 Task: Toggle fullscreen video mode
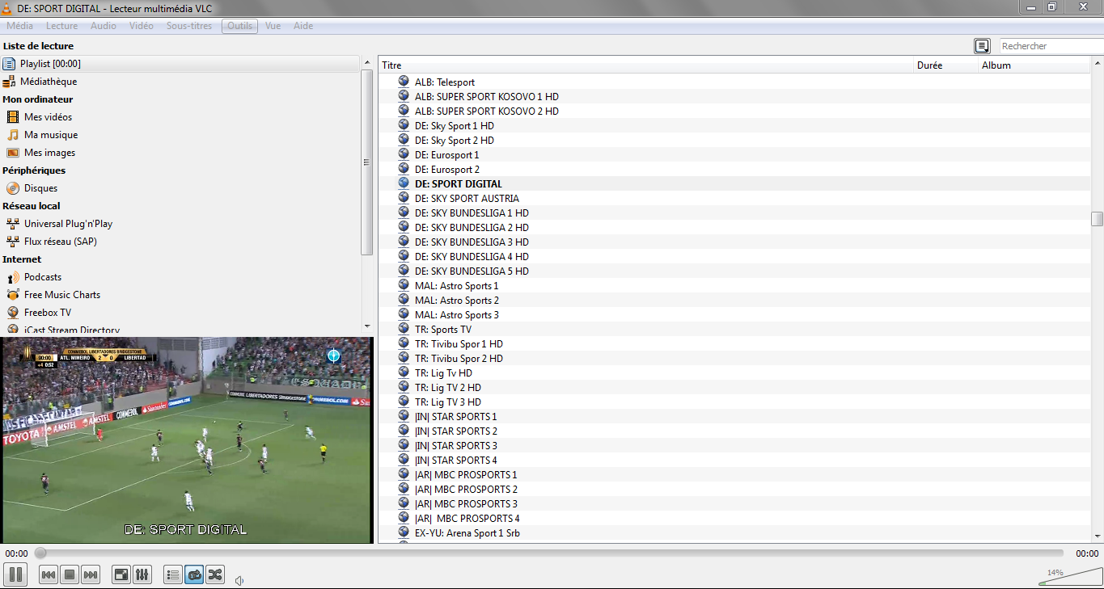tap(121, 574)
